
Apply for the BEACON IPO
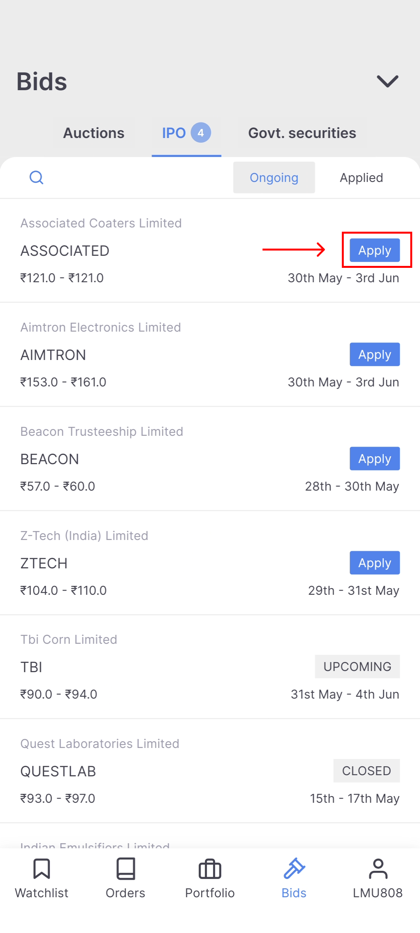(x=374, y=459)
